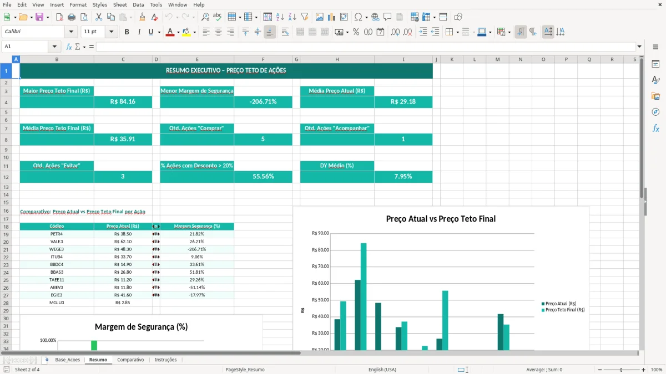Click the Increase Indent icon
Image resolution: width=666 pixels, height=374 pixels.
pos(423,32)
